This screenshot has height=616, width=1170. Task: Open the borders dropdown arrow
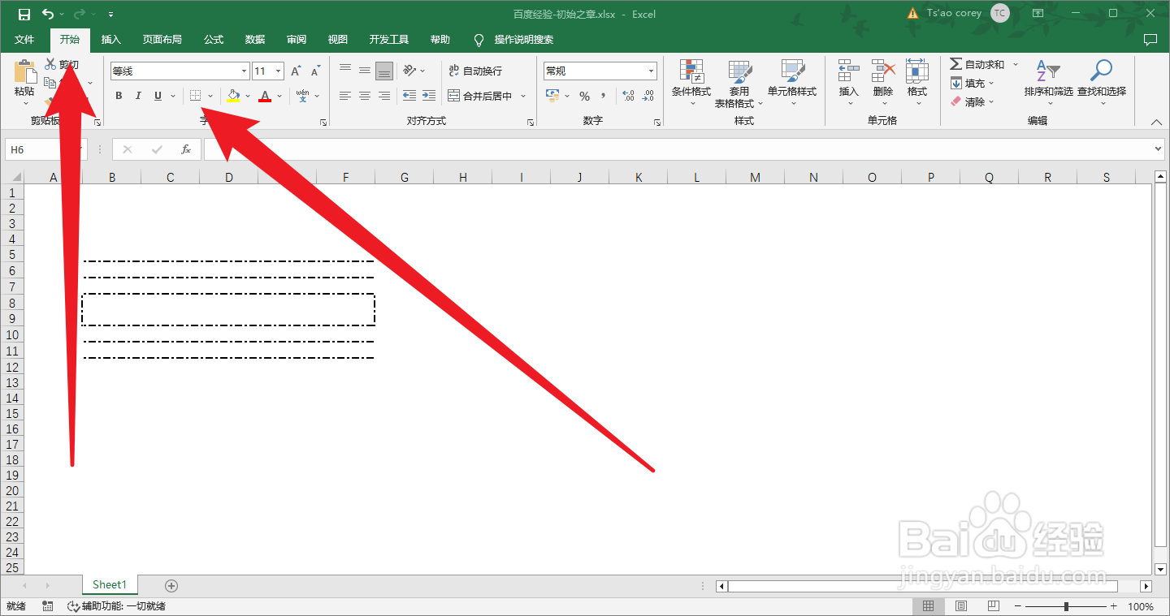point(210,96)
